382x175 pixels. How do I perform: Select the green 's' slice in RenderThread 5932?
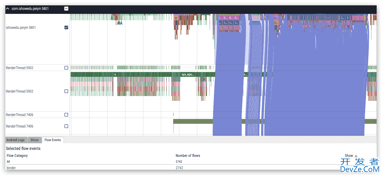115,74
